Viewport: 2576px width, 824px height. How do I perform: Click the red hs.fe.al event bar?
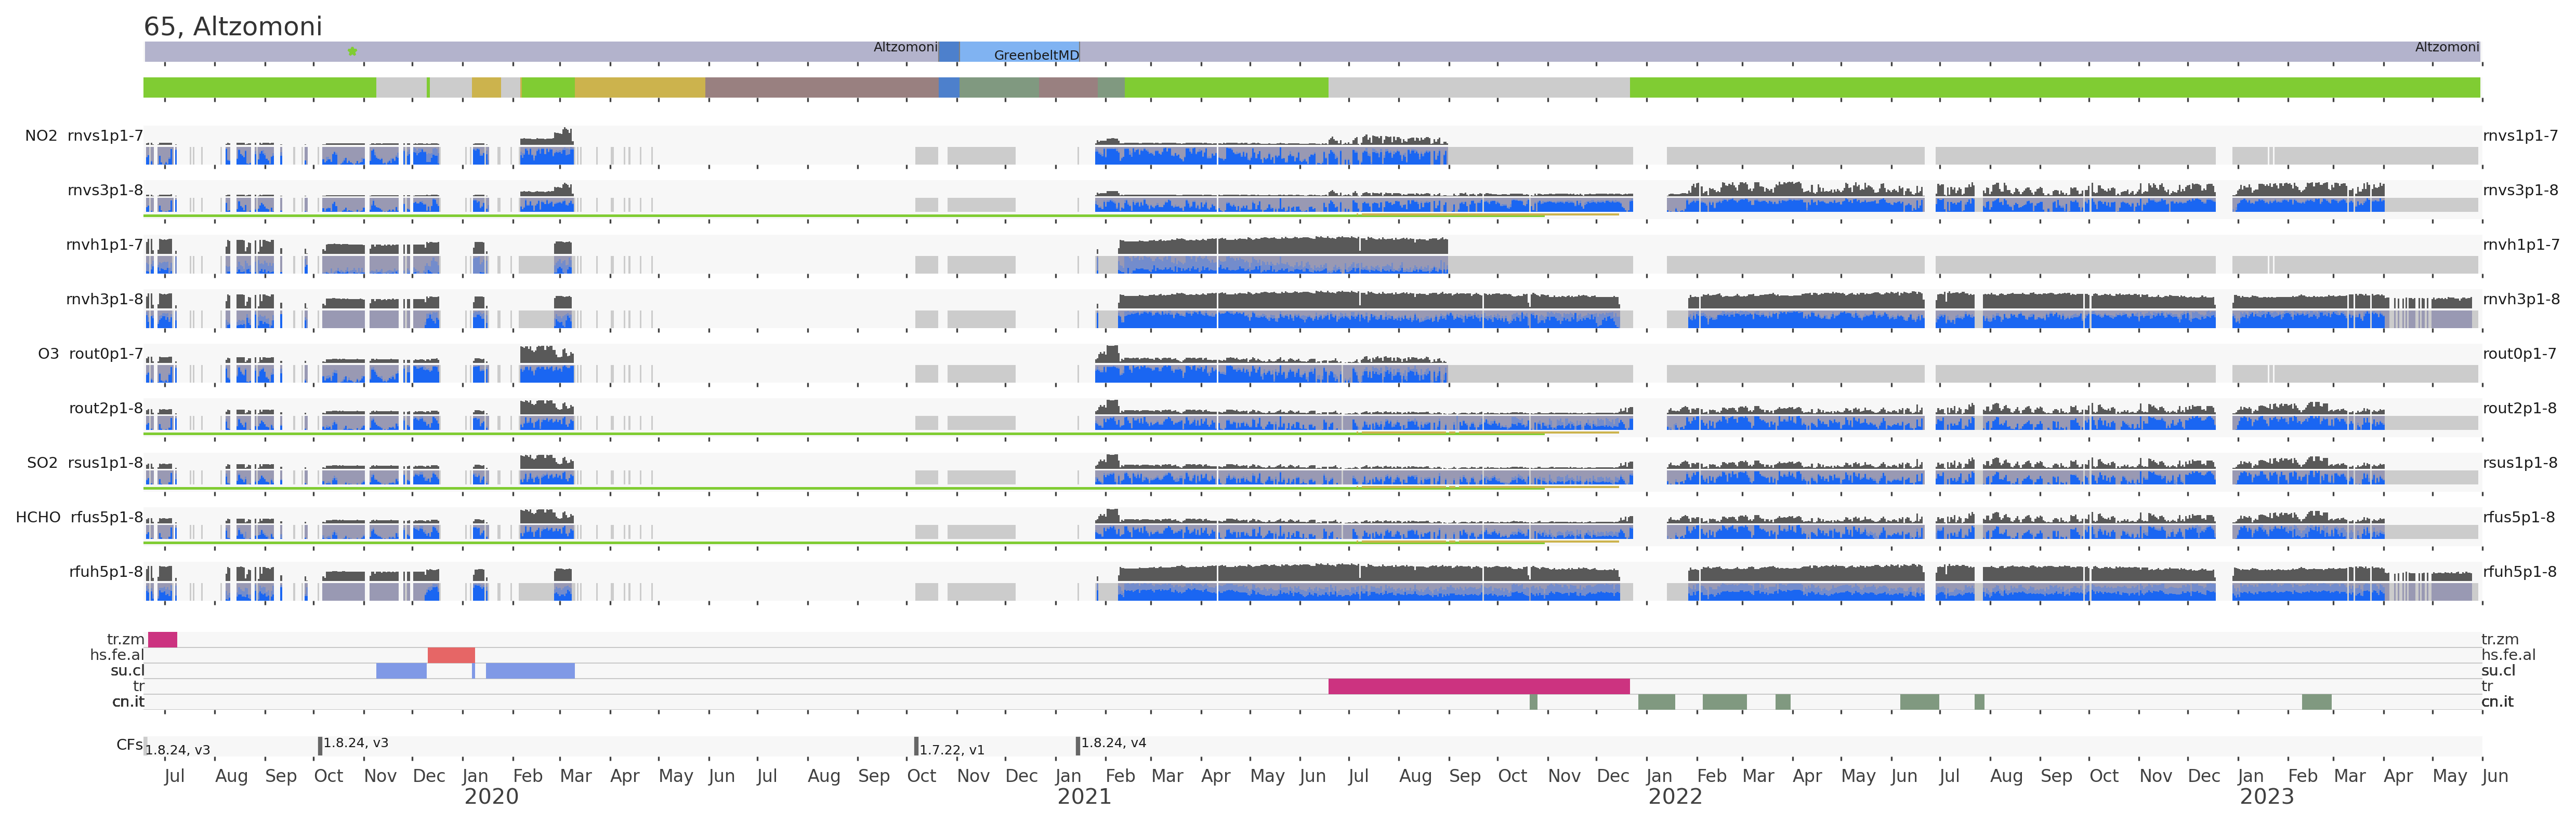tap(451, 655)
